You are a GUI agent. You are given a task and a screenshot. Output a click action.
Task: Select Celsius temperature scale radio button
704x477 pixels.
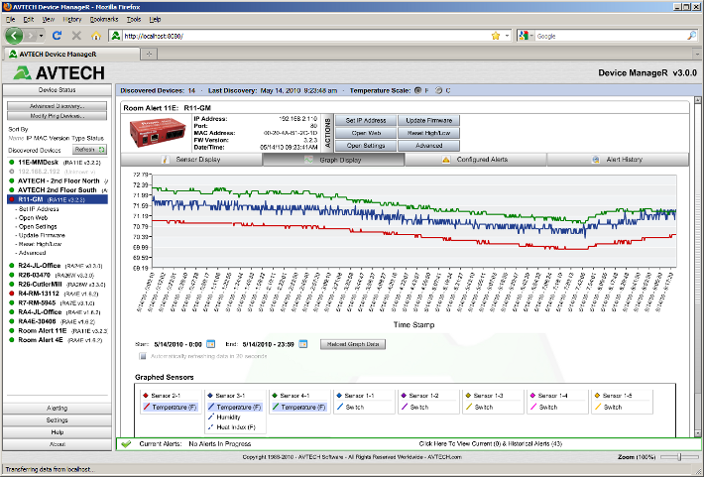(438, 90)
